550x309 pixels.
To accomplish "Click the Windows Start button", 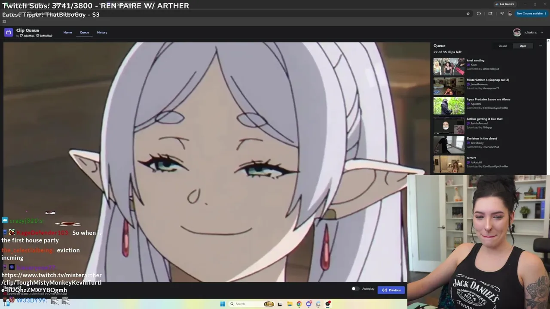I will [223, 304].
